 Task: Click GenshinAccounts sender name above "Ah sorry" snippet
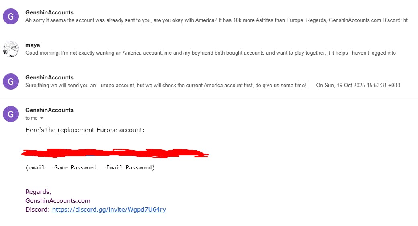click(x=49, y=12)
